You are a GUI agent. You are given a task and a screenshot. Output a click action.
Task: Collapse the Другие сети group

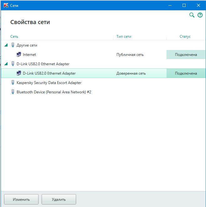[x=6, y=45]
